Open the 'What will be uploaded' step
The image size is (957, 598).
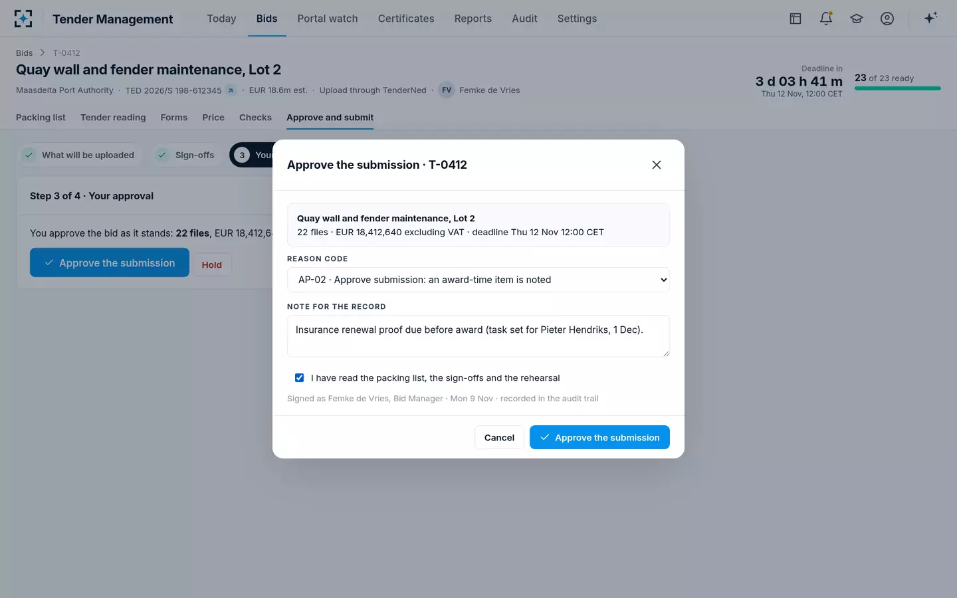pos(80,155)
